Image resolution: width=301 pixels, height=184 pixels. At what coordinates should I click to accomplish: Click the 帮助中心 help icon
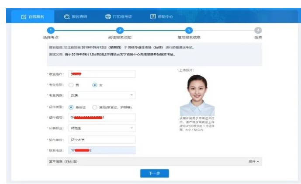[x=153, y=17]
